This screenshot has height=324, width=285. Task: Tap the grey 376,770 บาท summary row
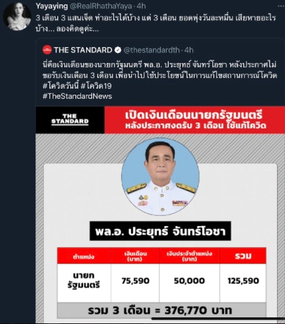coord(162,310)
